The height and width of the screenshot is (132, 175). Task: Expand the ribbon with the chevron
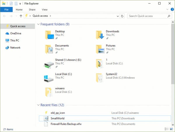click(x=167, y=9)
